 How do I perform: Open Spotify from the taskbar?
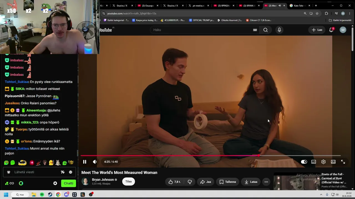(x=42, y=195)
